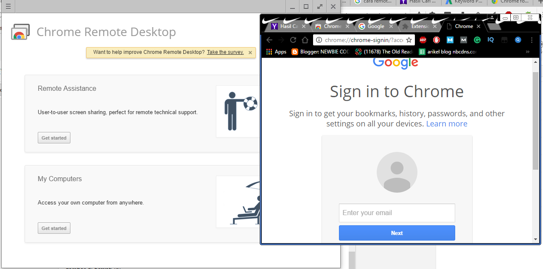Open the Blogger: NEWBIE COD bookmark
This screenshot has width=543, height=269.
(320, 52)
